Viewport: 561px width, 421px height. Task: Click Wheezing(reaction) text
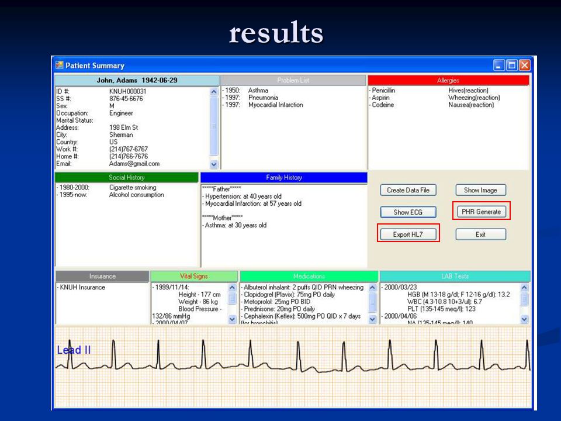(474, 98)
